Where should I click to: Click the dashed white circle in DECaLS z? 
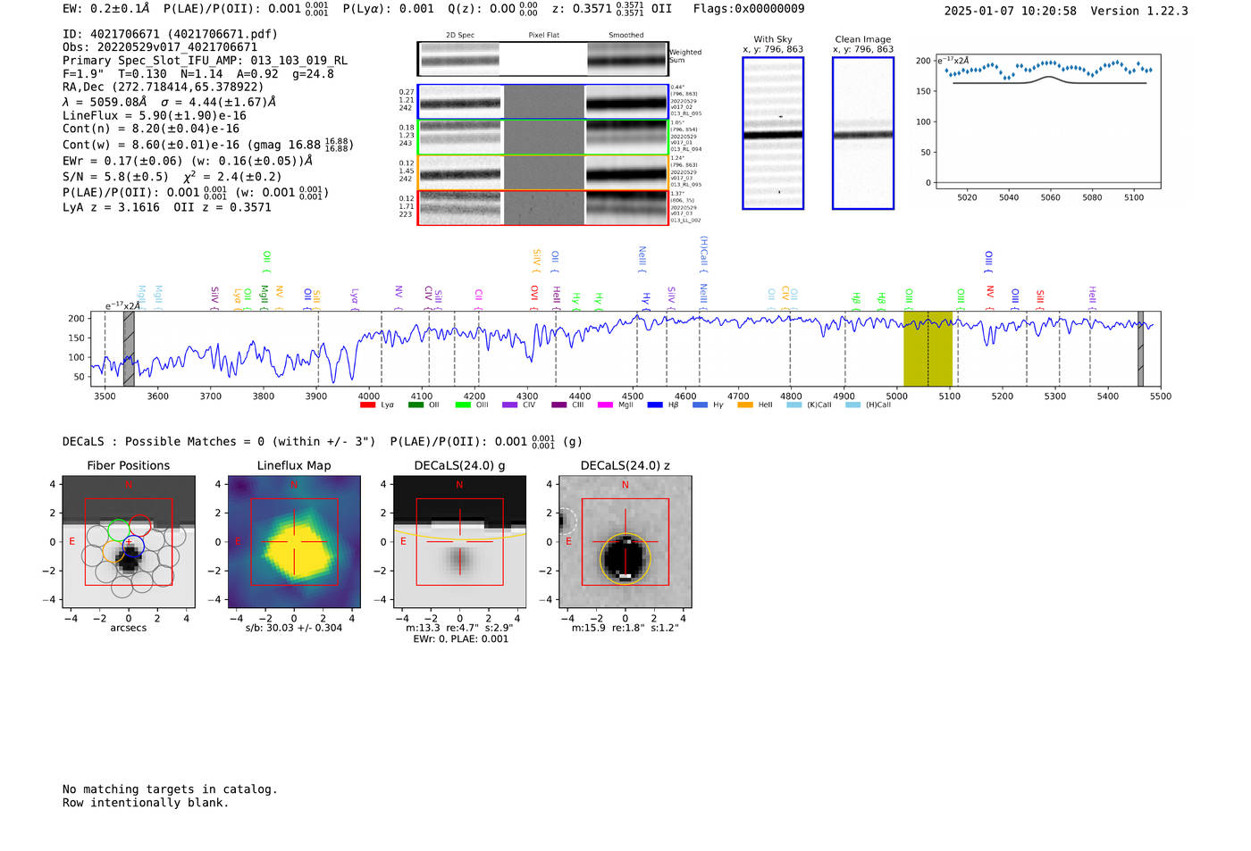point(566,521)
